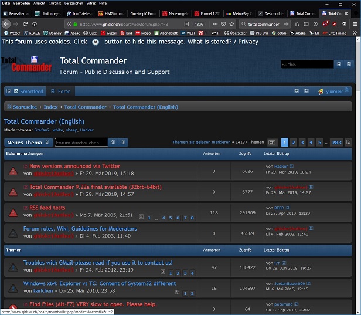Save page to Pocket icon

click(x=223, y=24)
